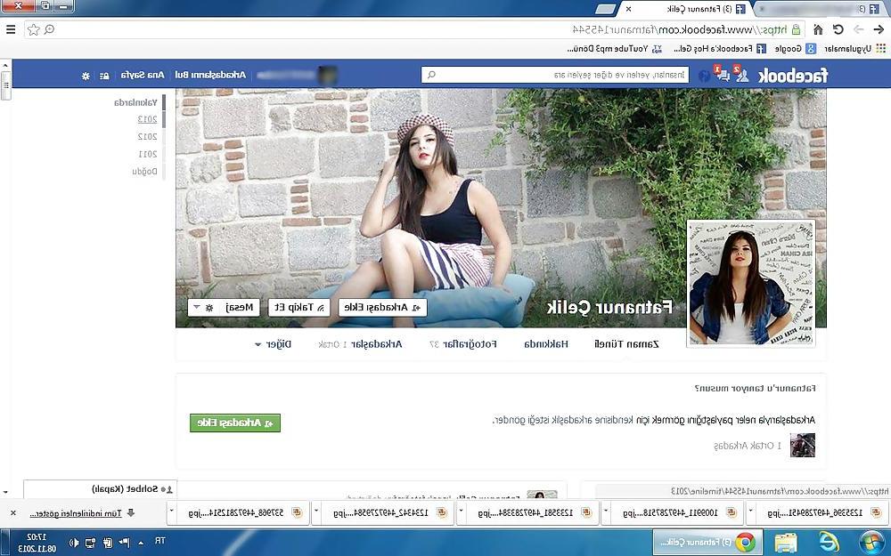891x556 pixels.
Task: Open the Windows Start menu
Action: coord(871,543)
